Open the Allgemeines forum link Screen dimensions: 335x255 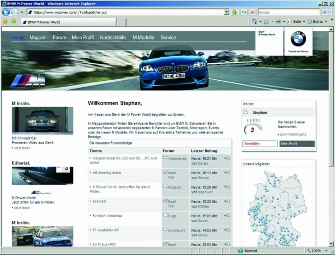point(177,158)
